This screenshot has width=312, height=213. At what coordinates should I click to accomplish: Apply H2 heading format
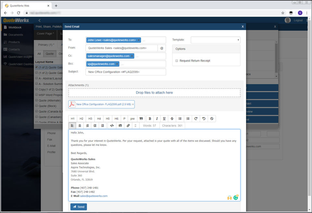coord(81,119)
